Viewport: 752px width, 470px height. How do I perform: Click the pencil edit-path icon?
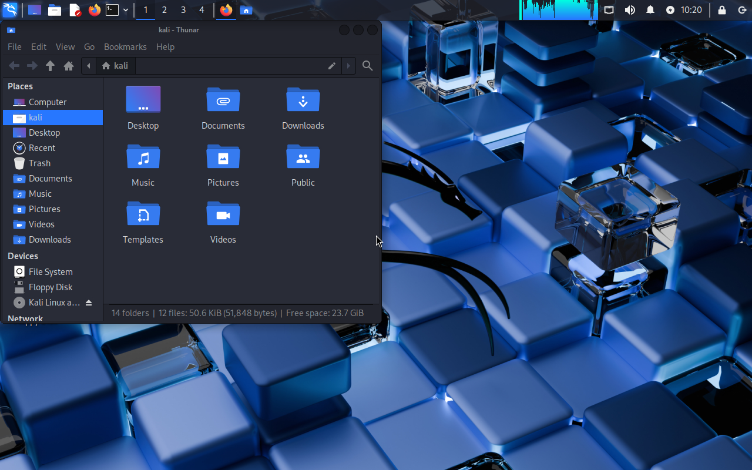[x=332, y=66]
